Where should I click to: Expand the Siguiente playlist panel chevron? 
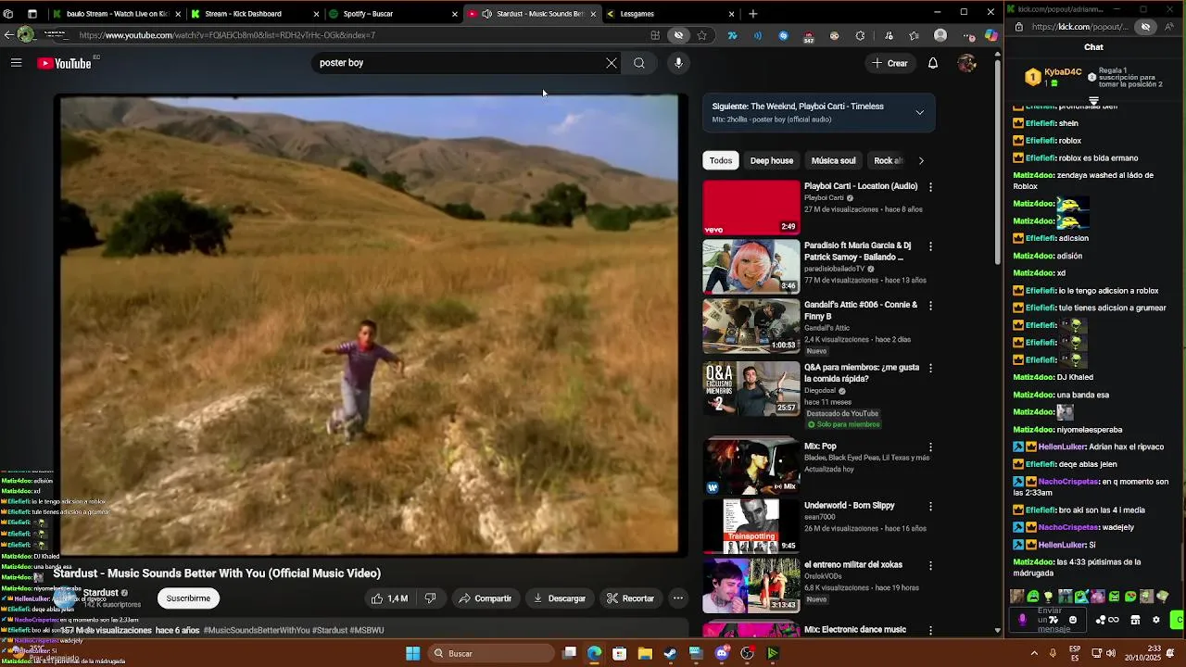tap(919, 112)
